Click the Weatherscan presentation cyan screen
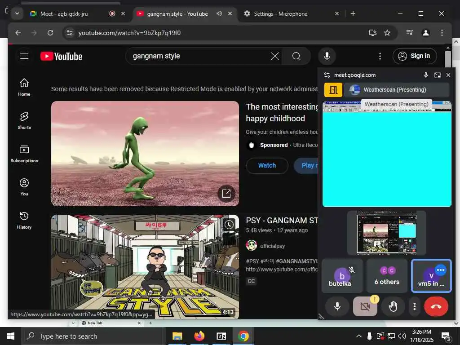The width and height of the screenshot is (460, 345). [x=387, y=159]
